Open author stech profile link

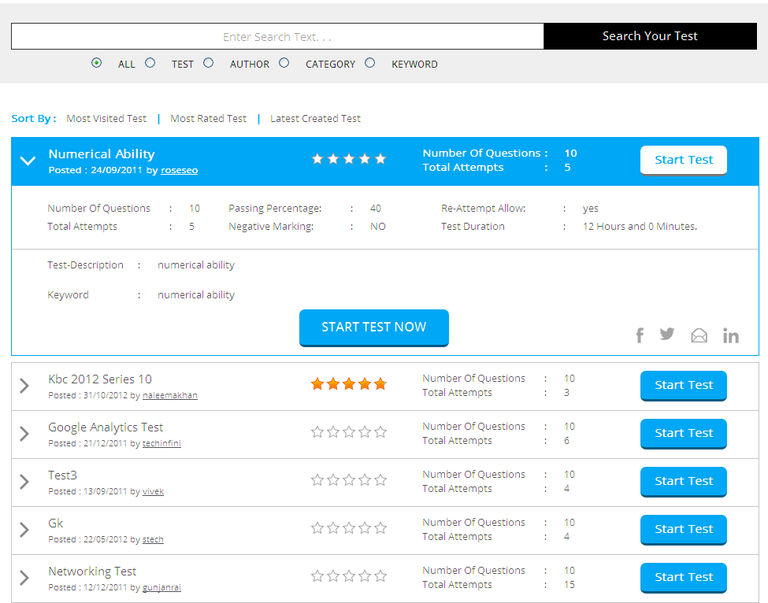153,539
